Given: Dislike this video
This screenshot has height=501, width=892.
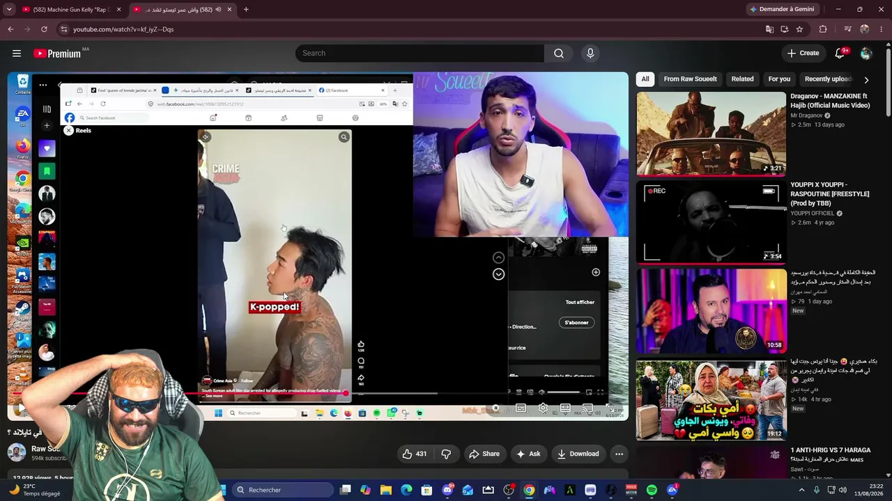Looking at the screenshot, I should pos(446,454).
